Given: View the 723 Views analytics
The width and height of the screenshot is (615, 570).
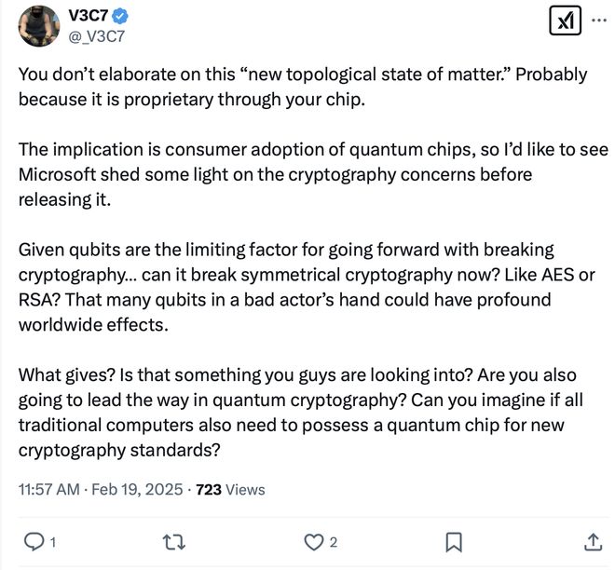Looking at the screenshot, I should pyautogui.click(x=230, y=489).
